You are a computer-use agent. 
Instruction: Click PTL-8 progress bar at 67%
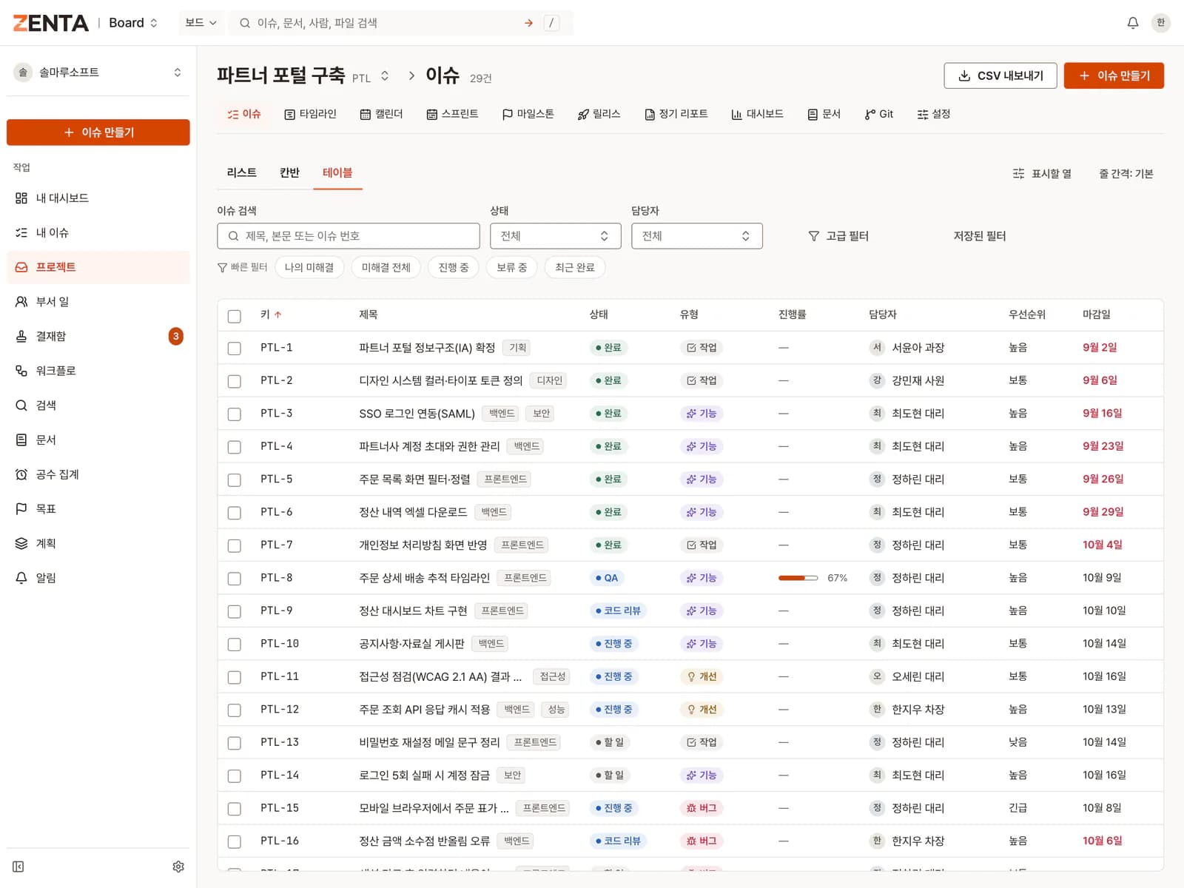(x=798, y=578)
